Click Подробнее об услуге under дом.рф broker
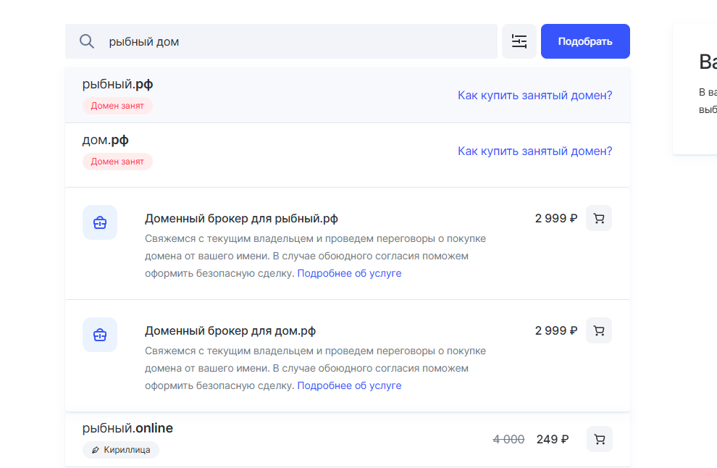 pos(350,385)
